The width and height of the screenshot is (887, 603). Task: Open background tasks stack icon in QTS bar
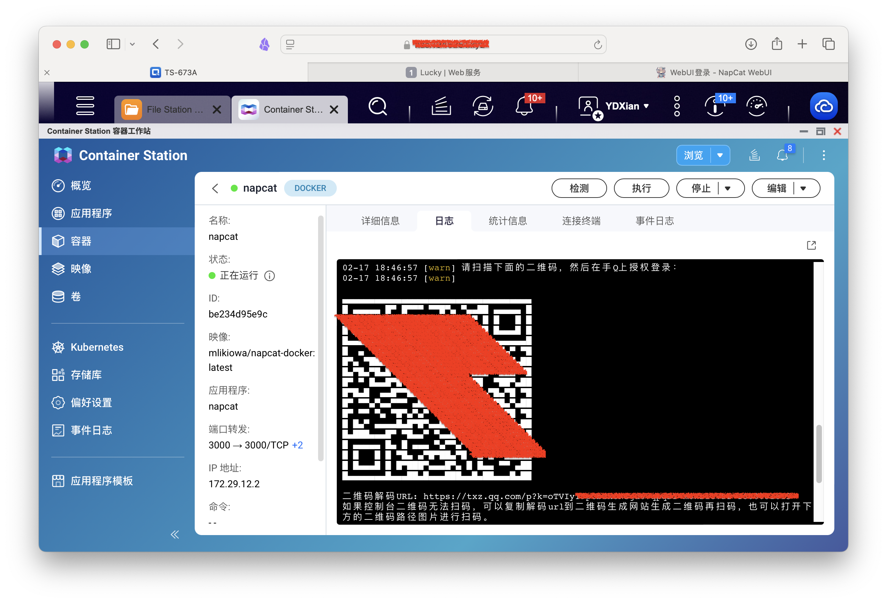[441, 106]
